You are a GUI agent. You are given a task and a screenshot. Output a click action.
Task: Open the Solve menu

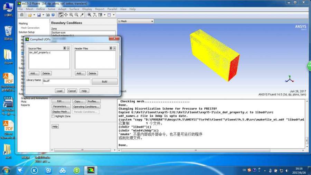coord(51,9)
